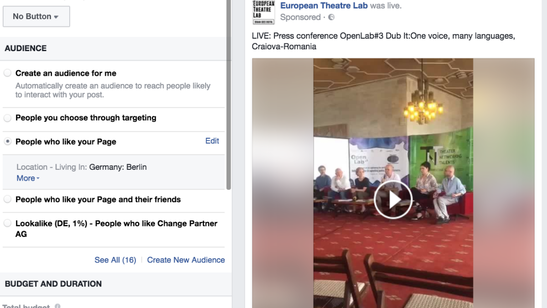Image resolution: width=547 pixels, height=308 pixels.
Task: Click the live video post caption text
Action: (x=383, y=41)
